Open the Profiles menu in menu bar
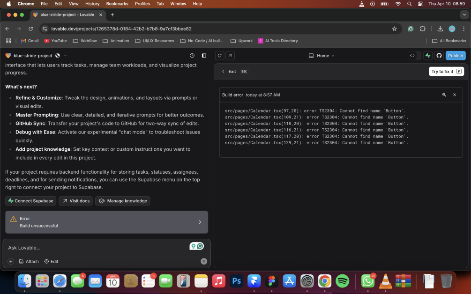This screenshot has height=294, width=471. click(x=142, y=4)
